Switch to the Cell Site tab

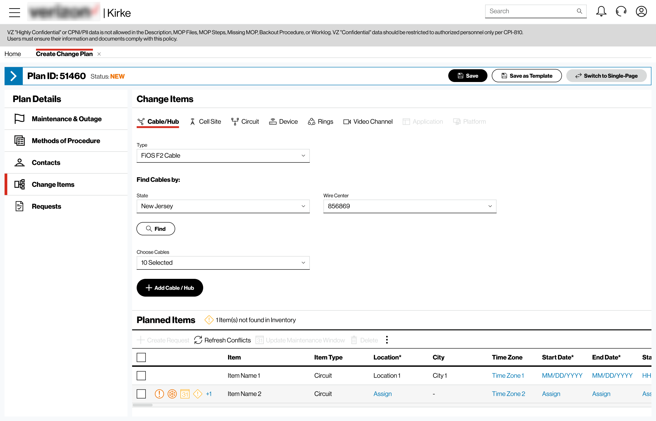point(205,122)
